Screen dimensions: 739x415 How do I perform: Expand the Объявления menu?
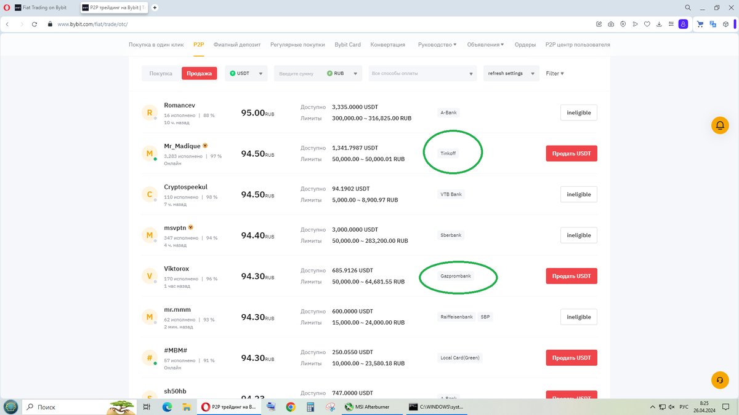tap(485, 45)
